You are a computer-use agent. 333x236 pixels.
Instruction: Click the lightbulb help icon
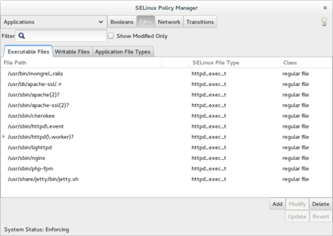pyautogui.click(x=324, y=22)
